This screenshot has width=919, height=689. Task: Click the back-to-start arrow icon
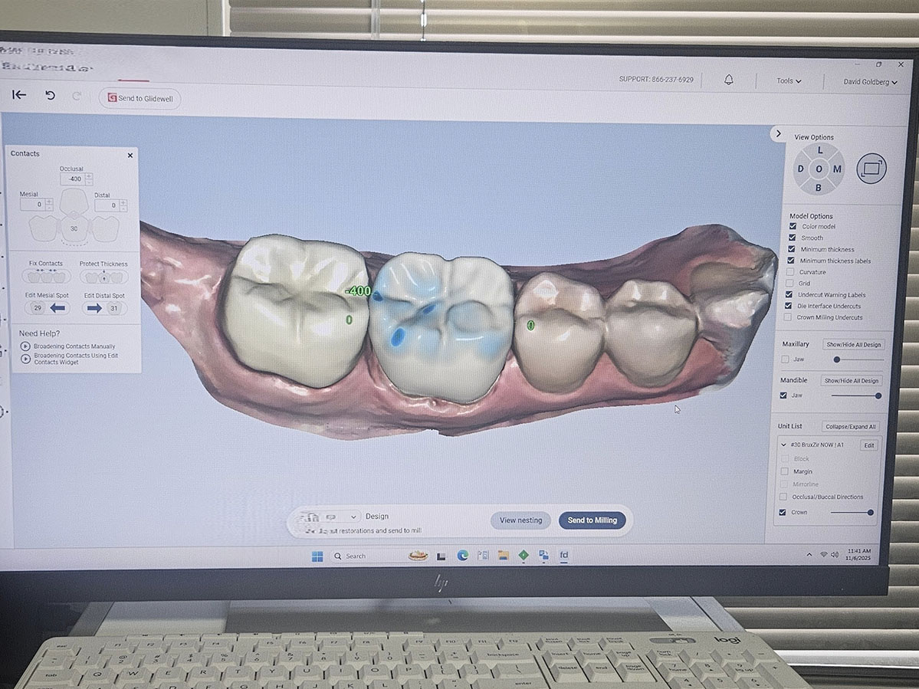[x=19, y=95]
